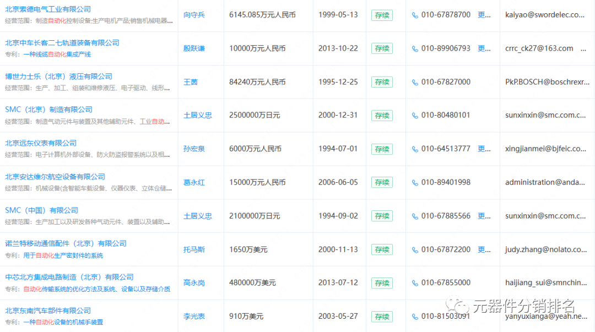The image size is (595, 332).
Task: Expand more phones after 010-64513777
Action: tap(484, 149)
